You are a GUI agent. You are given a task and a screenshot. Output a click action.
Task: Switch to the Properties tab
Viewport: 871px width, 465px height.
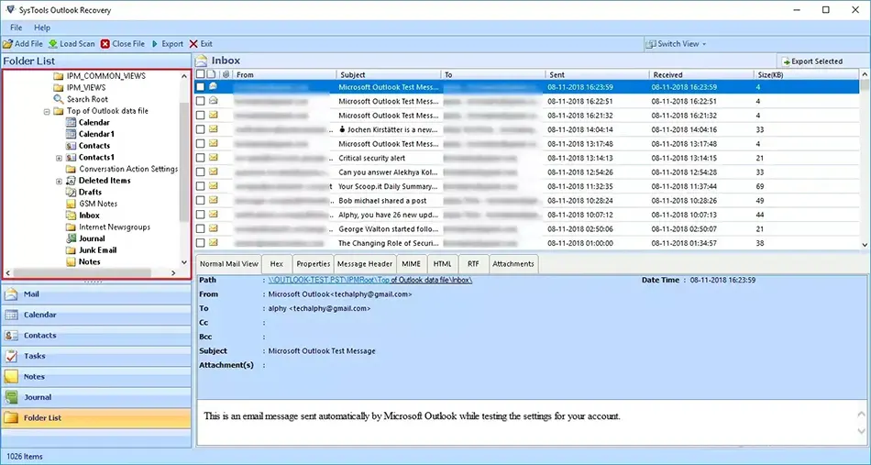[314, 264]
